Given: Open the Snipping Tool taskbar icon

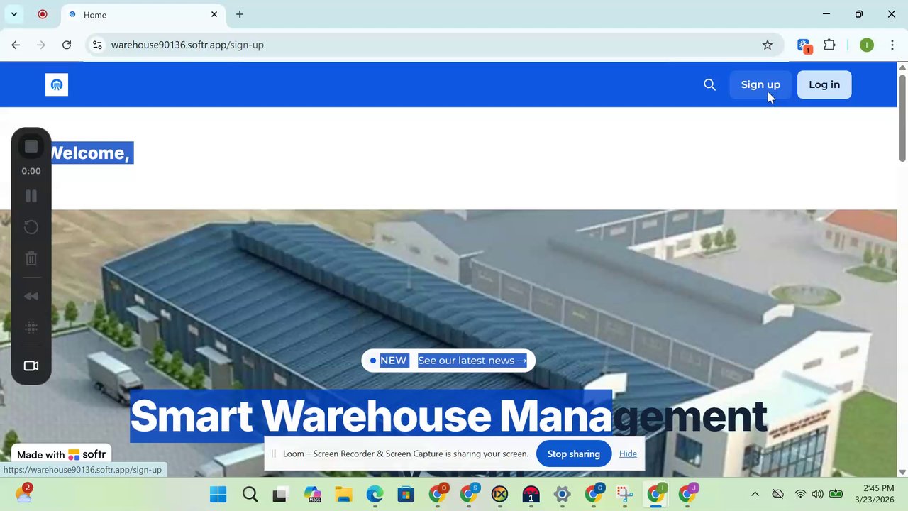Looking at the screenshot, I should 624,495.
